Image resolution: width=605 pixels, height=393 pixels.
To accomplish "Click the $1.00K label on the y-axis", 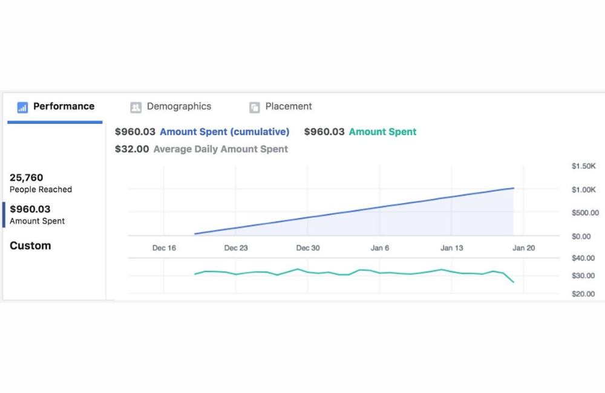I will [x=584, y=190].
